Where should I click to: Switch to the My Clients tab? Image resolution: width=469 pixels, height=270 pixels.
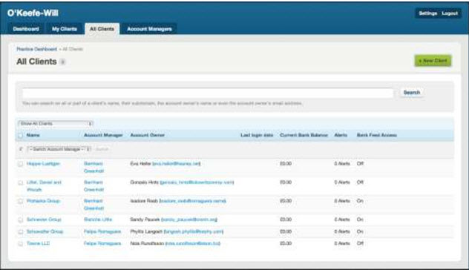pos(65,29)
